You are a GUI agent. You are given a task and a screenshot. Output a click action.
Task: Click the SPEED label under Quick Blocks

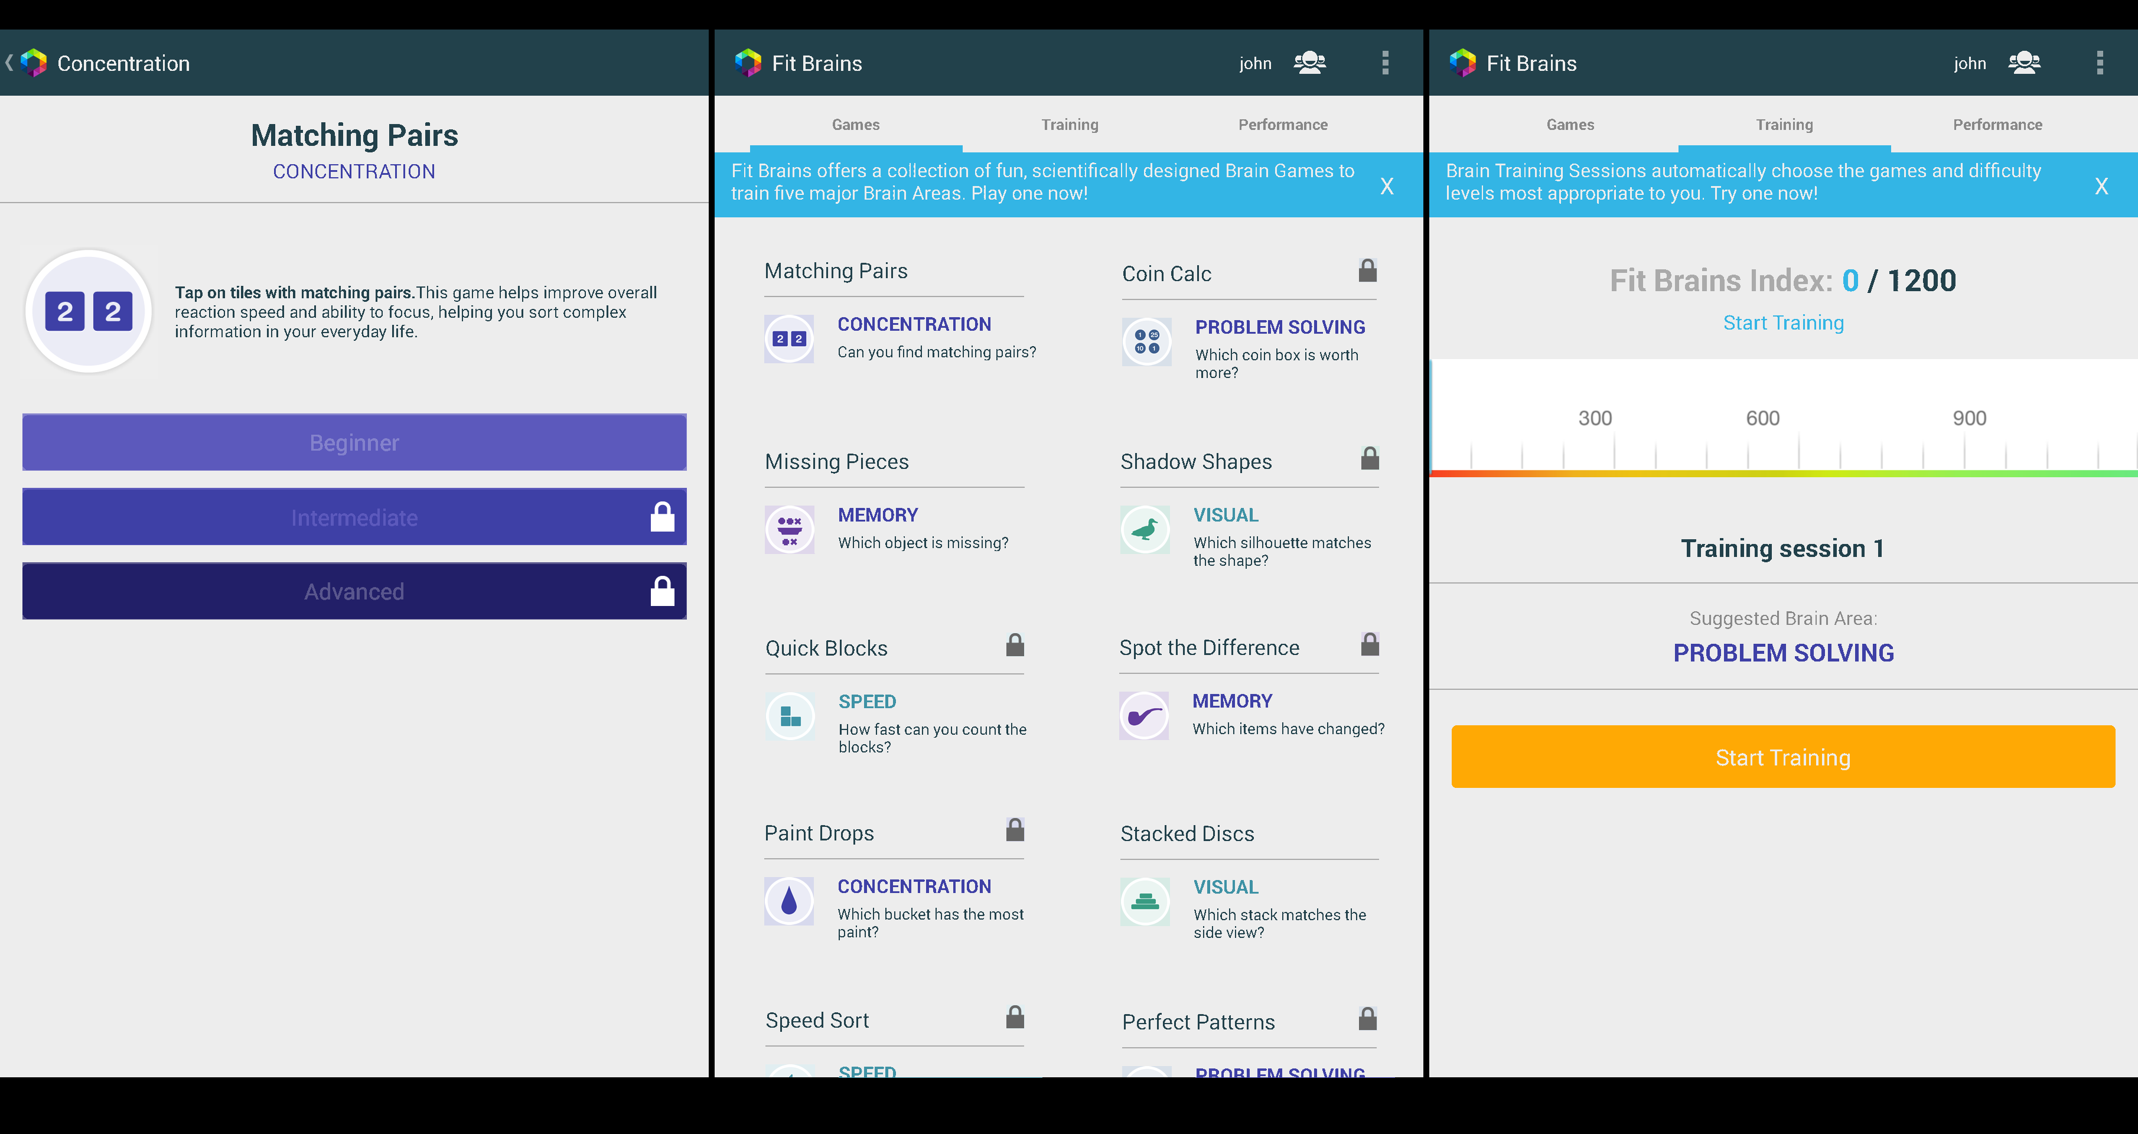868,702
